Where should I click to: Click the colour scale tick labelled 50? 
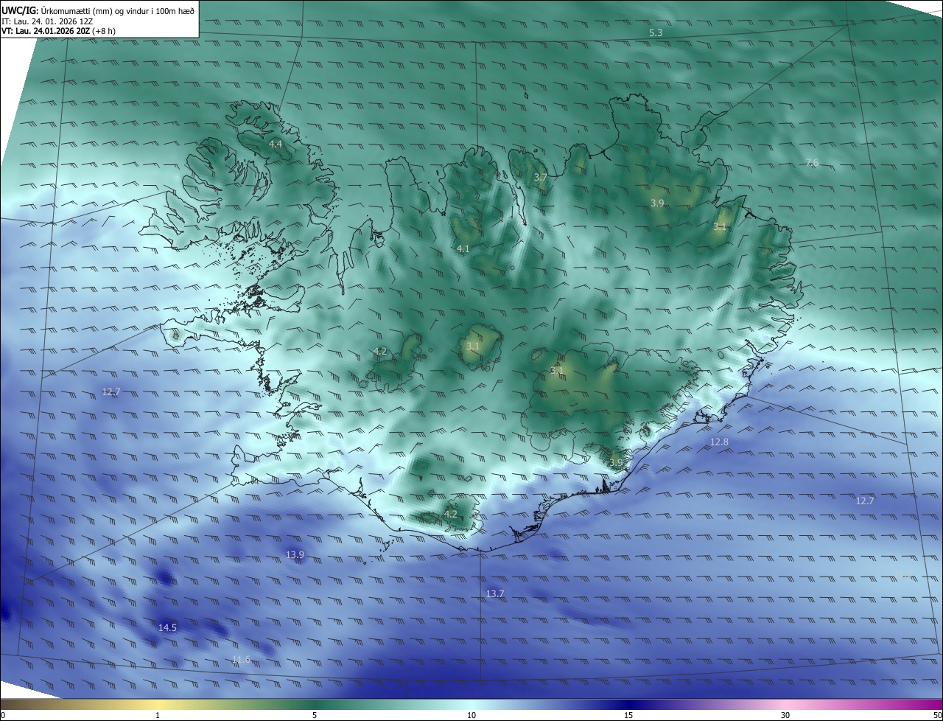[x=937, y=715]
